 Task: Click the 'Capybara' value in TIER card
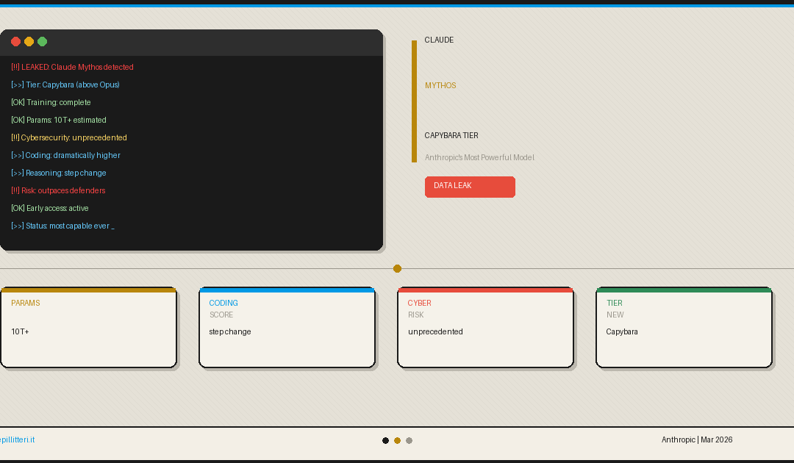(x=622, y=332)
